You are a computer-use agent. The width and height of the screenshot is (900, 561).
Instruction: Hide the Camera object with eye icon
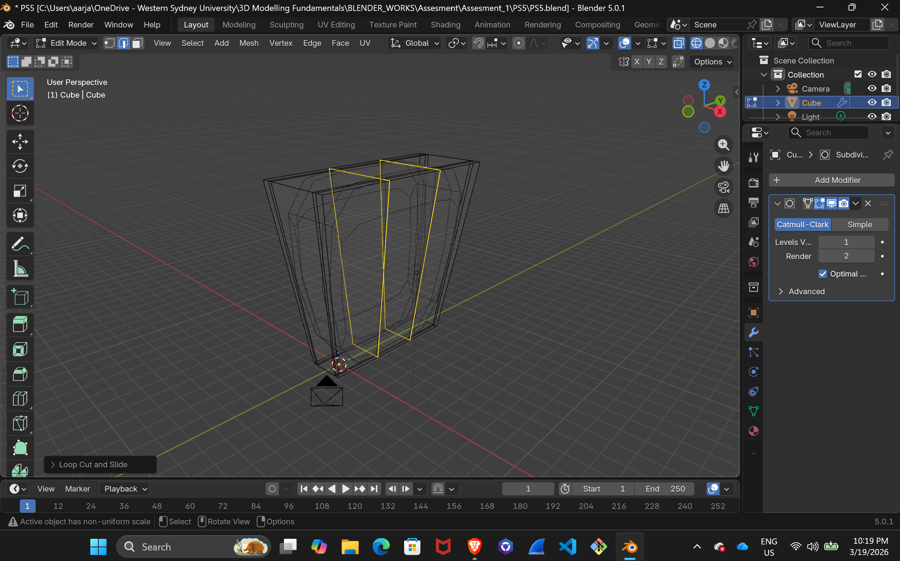pyautogui.click(x=871, y=88)
